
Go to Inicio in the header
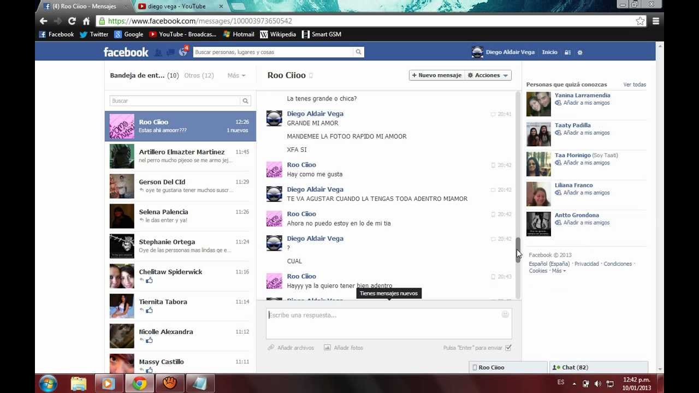click(549, 52)
